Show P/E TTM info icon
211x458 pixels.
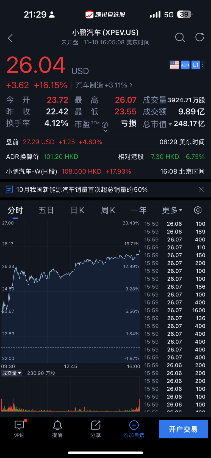(105, 125)
